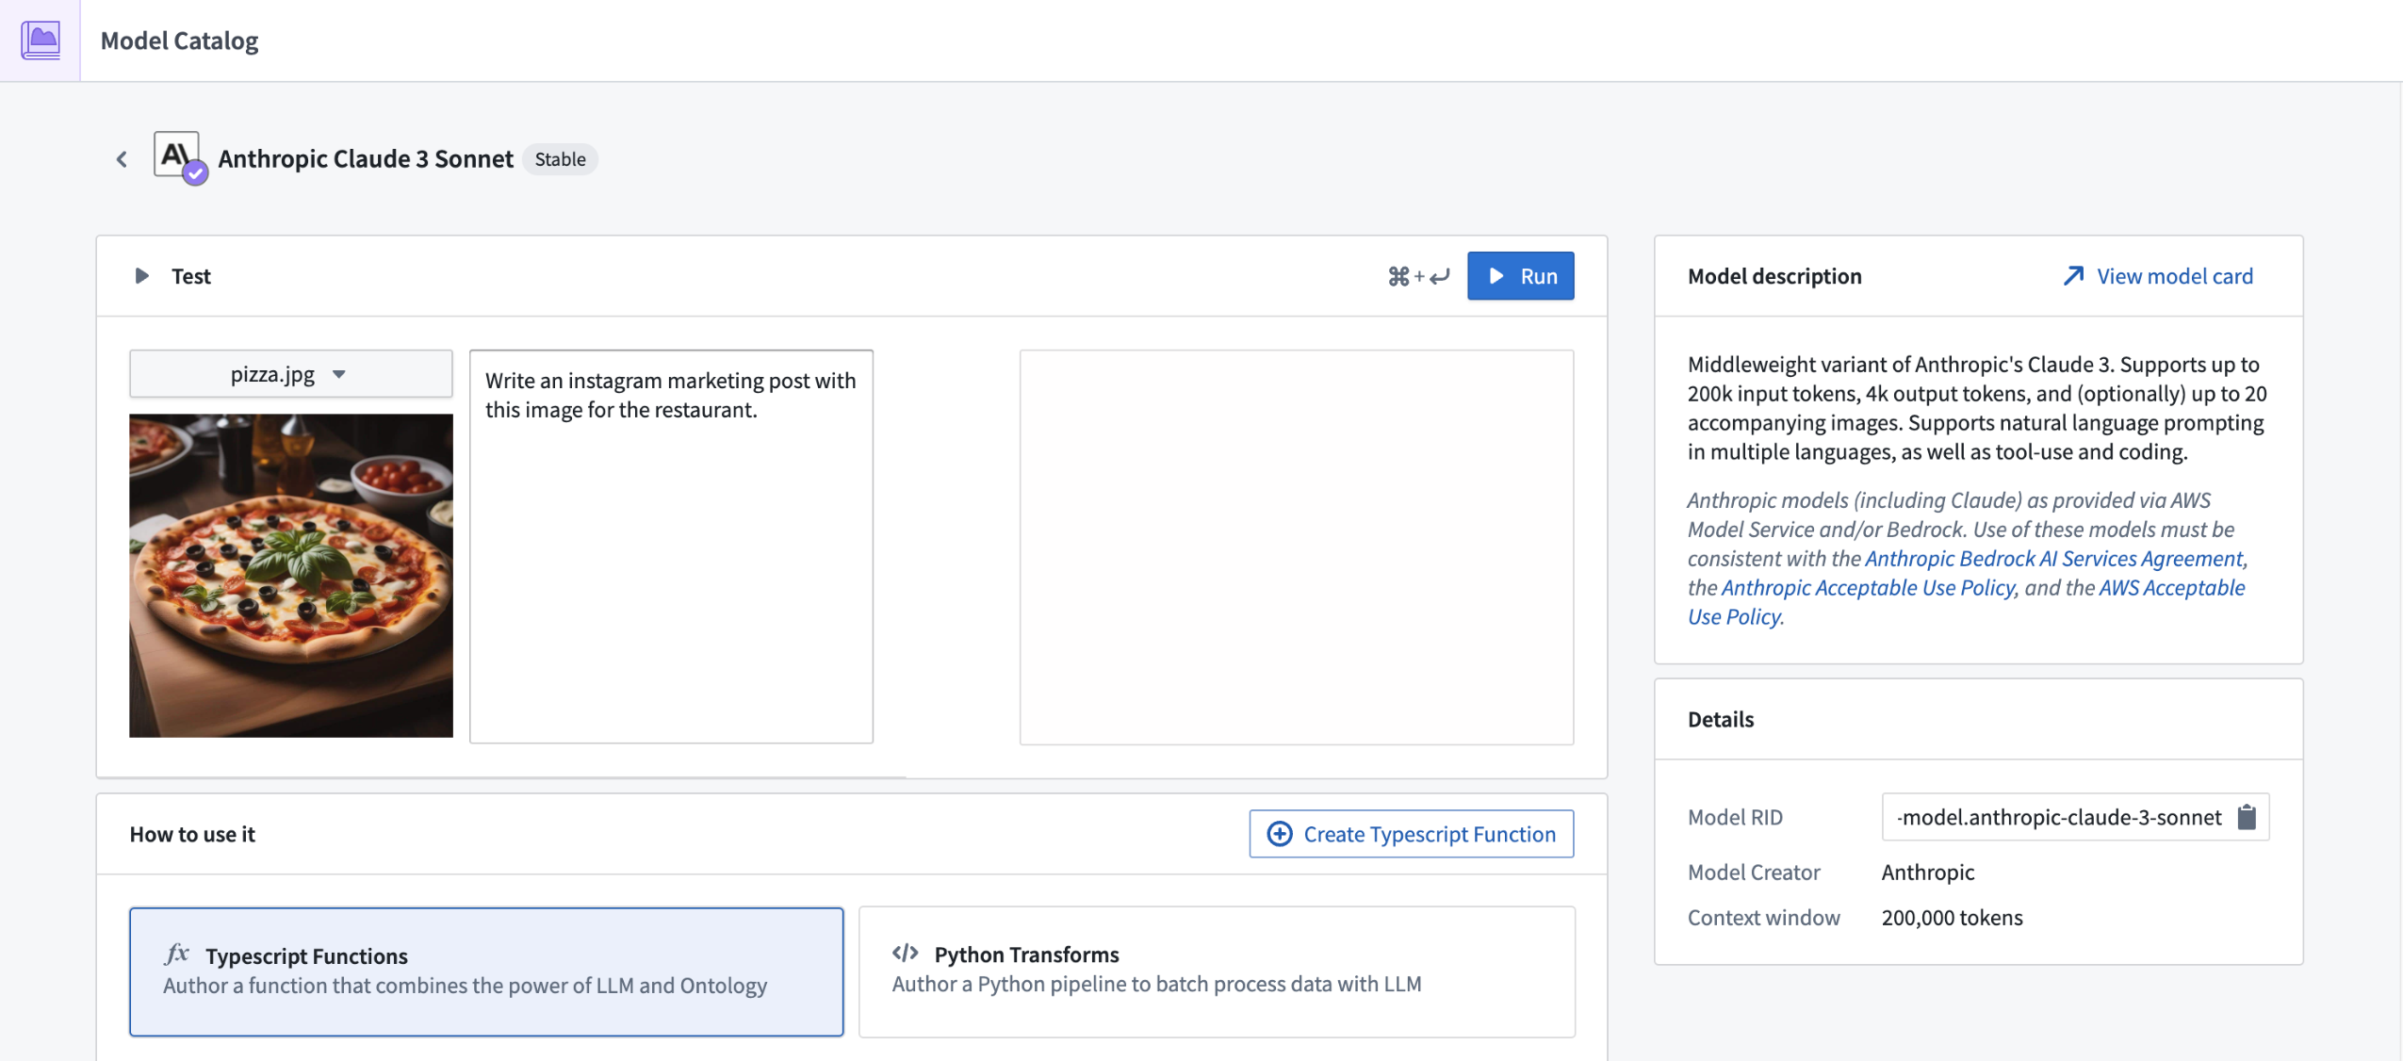
Task: Click the 'Model RID' label
Action: click(1735, 817)
